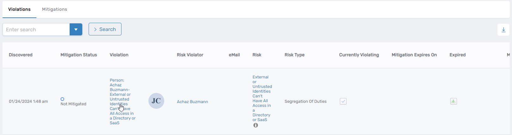Click the Currently Violating column header
Image resolution: width=512 pixels, height=135 pixels.
[x=359, y=55]
